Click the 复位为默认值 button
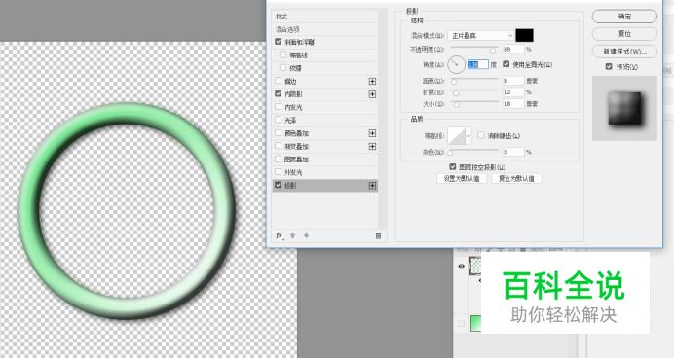This screenshot has width=674, height=358. coord(516,179)
